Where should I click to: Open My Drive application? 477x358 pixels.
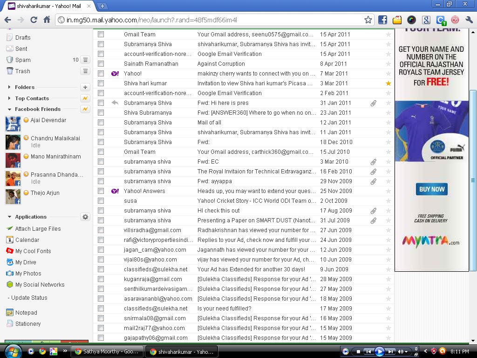coord(21,262)
